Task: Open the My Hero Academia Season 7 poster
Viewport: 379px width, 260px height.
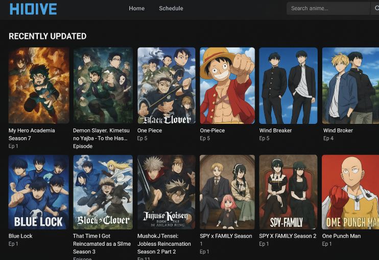Action: point(39,85)
